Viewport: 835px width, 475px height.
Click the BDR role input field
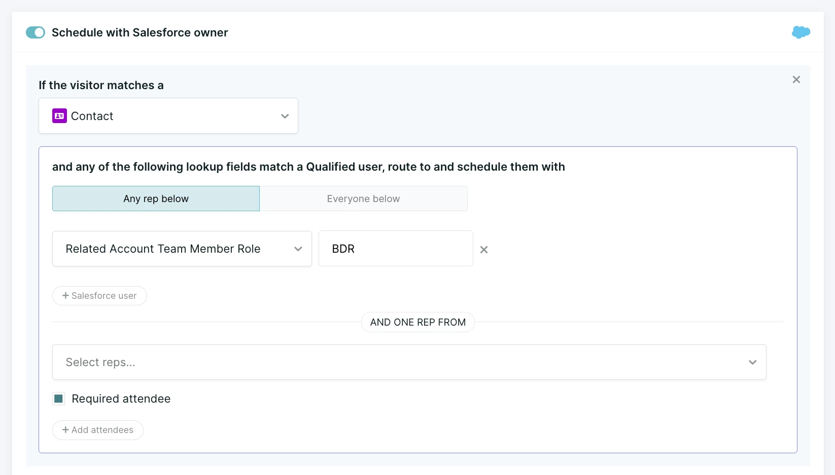(x=396, y=249)
